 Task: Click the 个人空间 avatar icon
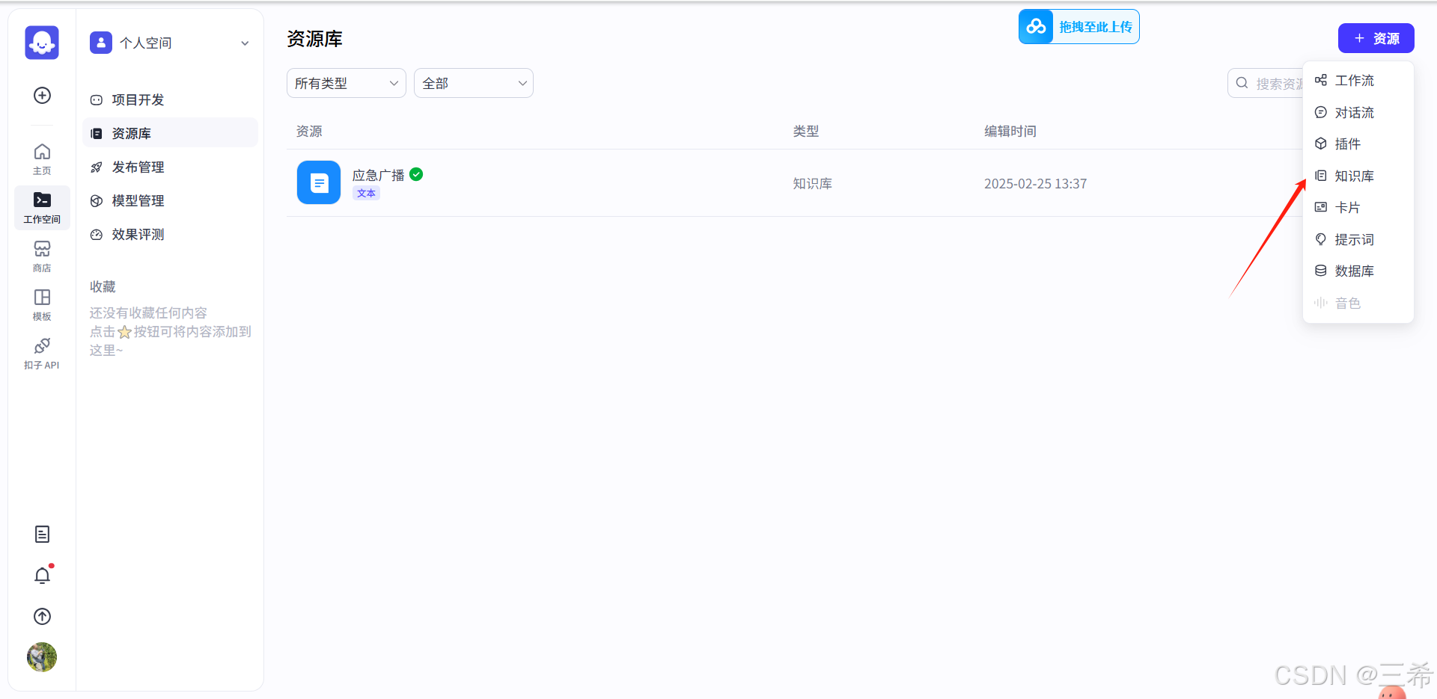[101, 43]
